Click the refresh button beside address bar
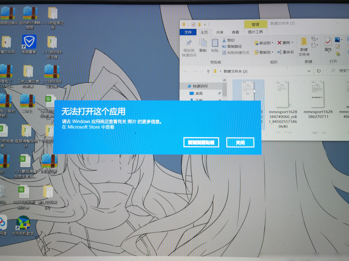This screenshot has height=261, width=349. click(319, 71)
